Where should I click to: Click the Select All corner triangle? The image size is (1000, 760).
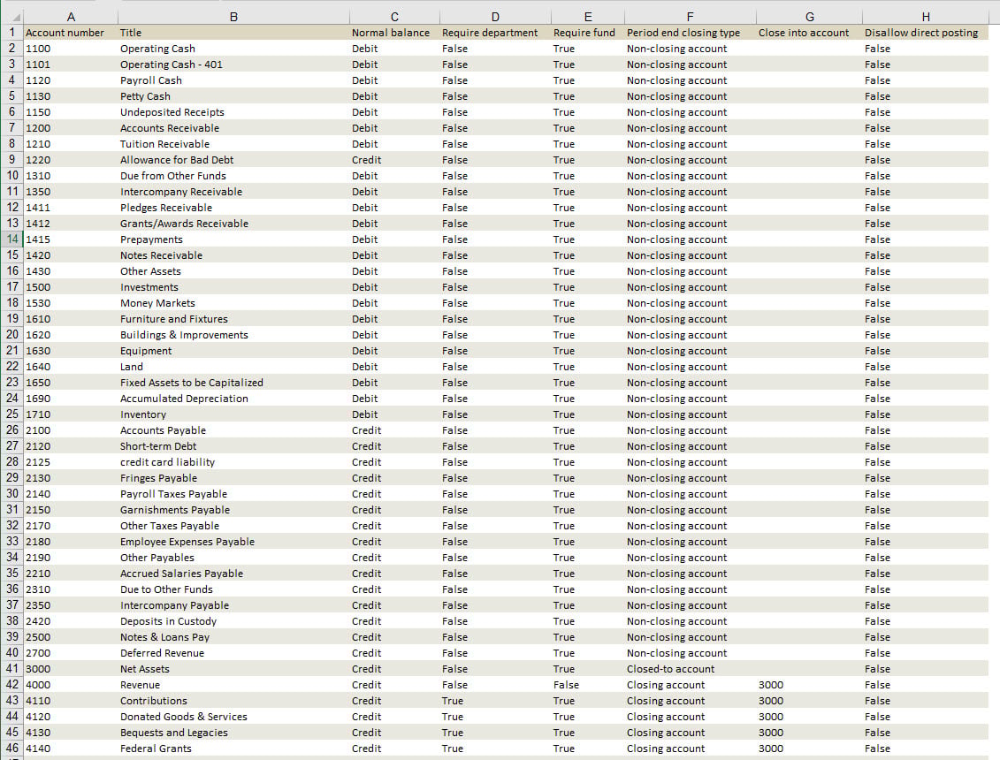pyautogui.click(x=12, y=17)
